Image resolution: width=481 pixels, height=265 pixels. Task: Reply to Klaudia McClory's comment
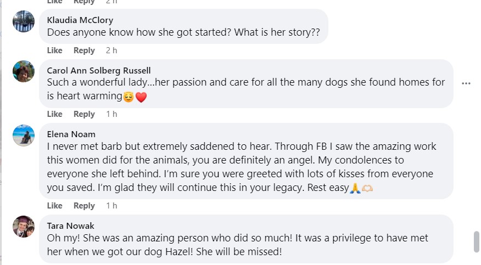(84, 50)
